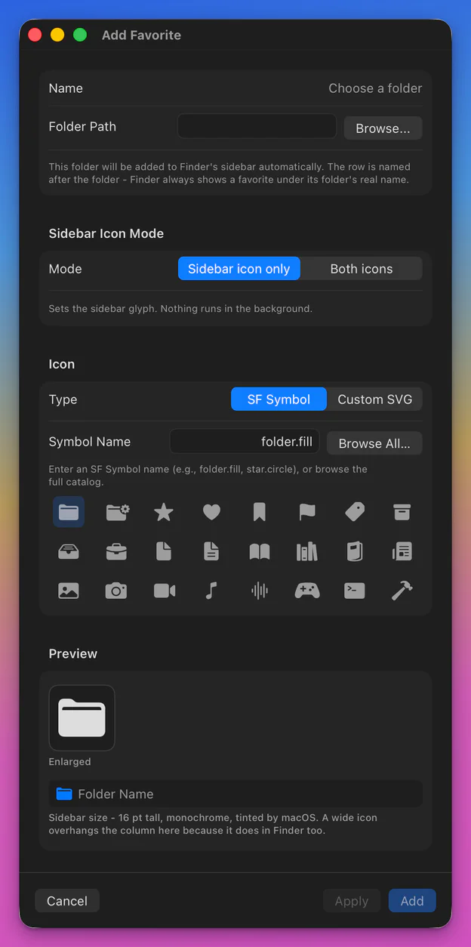Image resolution: width=471 pixels, height=947 pixels.
Task: Click the Cancel button
Action: pyautogui.click(x=67, y=901)
